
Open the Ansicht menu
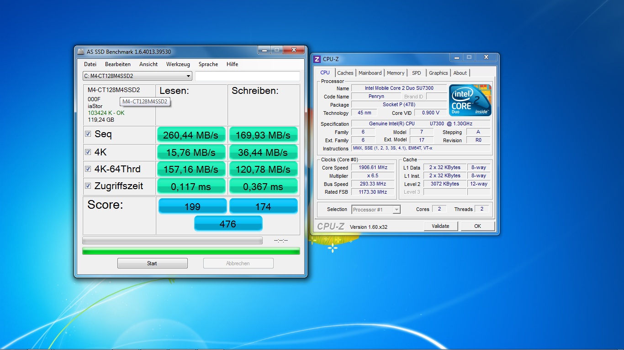coord(148,64)
